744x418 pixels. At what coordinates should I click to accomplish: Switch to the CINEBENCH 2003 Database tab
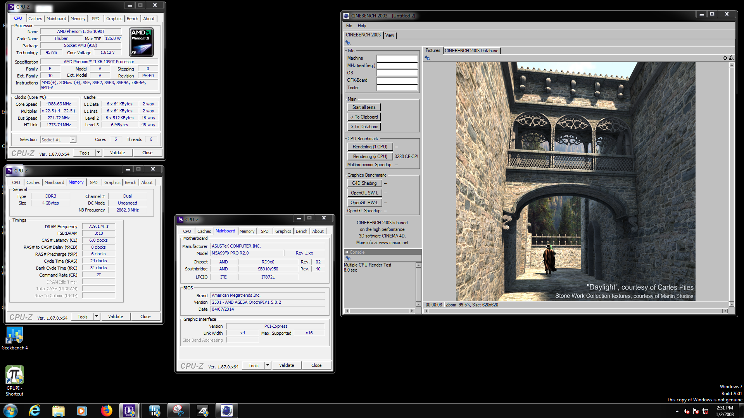(x=471, y=51)
